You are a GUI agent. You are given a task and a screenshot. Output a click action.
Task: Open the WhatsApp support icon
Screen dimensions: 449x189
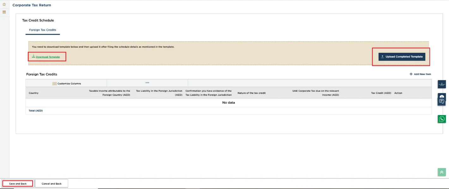pyautogui.click(x=442, y=119)
